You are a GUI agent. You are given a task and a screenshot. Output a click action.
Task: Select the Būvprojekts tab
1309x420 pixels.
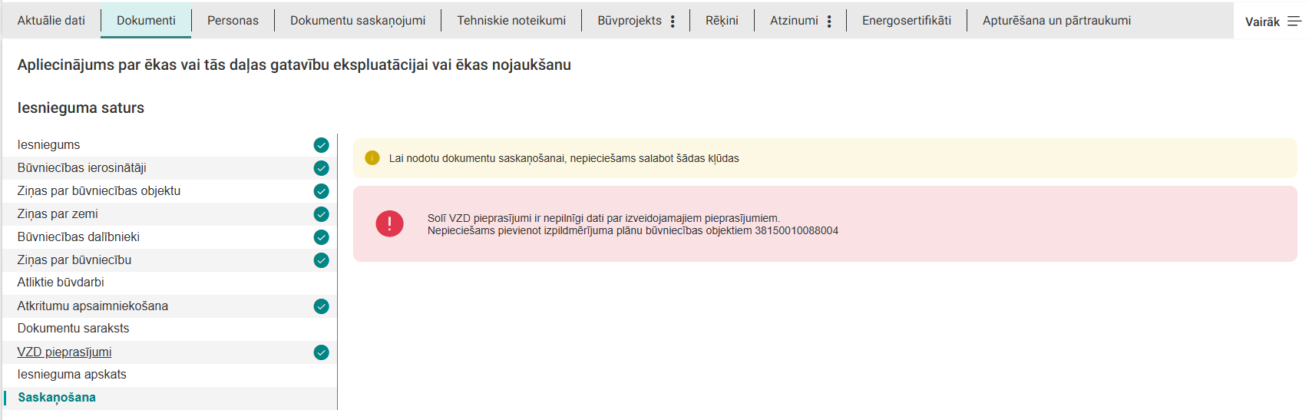[x=630, y=20]
